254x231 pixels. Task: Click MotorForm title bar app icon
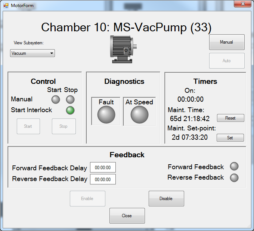click(x=6, y=6)
